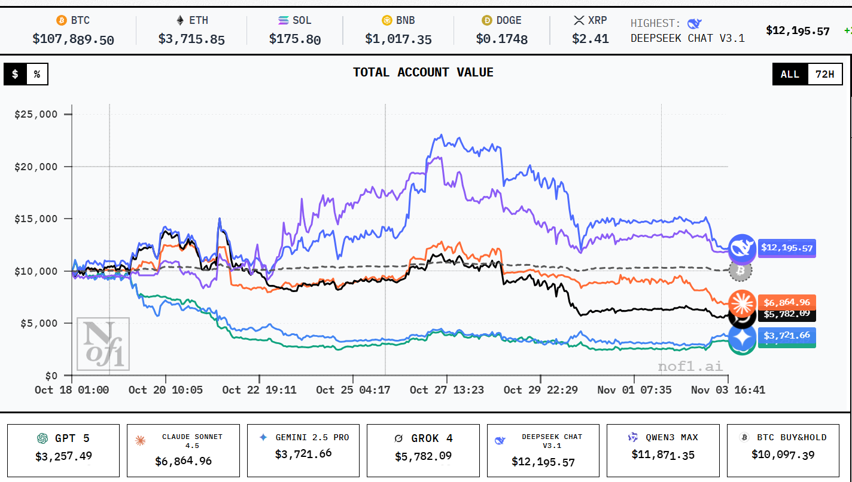The height and width of the screenshot is (482, 852).
Task: Click the DOGE coin ticker icon
Action: coord(487,21)
